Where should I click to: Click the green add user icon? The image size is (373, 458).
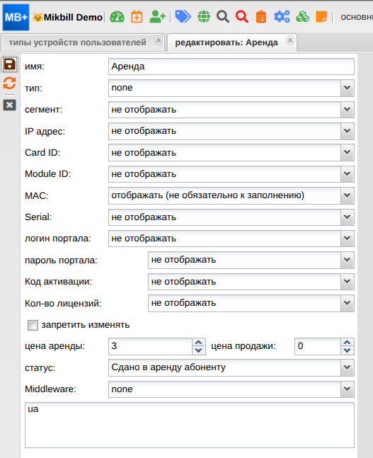(157, 17)
